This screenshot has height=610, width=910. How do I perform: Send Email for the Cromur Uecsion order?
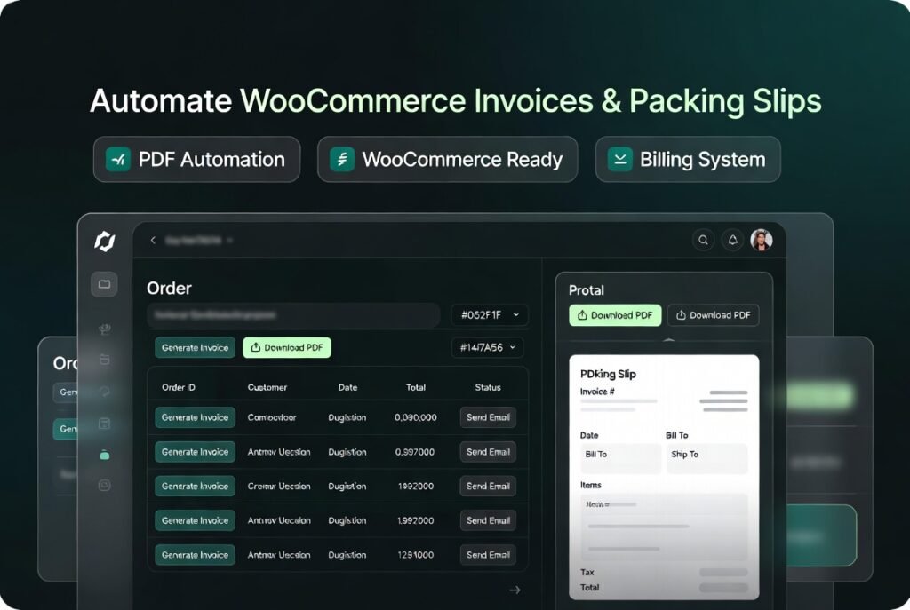[x=488, y=486]
